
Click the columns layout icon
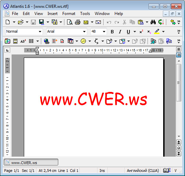pos(31,41)
